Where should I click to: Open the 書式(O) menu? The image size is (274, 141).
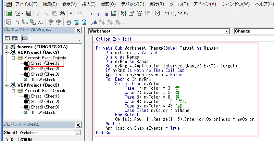pos(108,4)
